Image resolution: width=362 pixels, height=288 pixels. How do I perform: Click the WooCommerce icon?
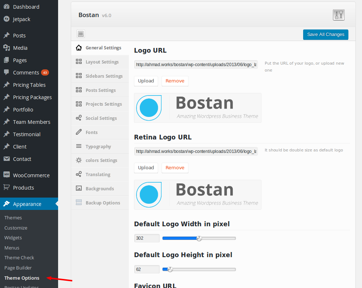[x=7, y=175]
